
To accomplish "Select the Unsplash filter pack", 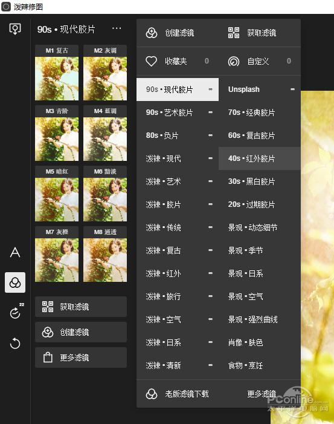I will (x=260, y=90).
